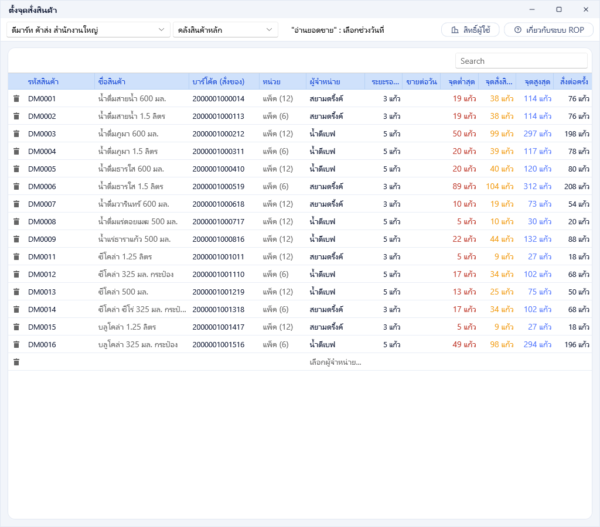Screen dimensions: 600x527
Task: Click 196 แก้ว order quantity for DM0016
Action: [x=577, y=345]
